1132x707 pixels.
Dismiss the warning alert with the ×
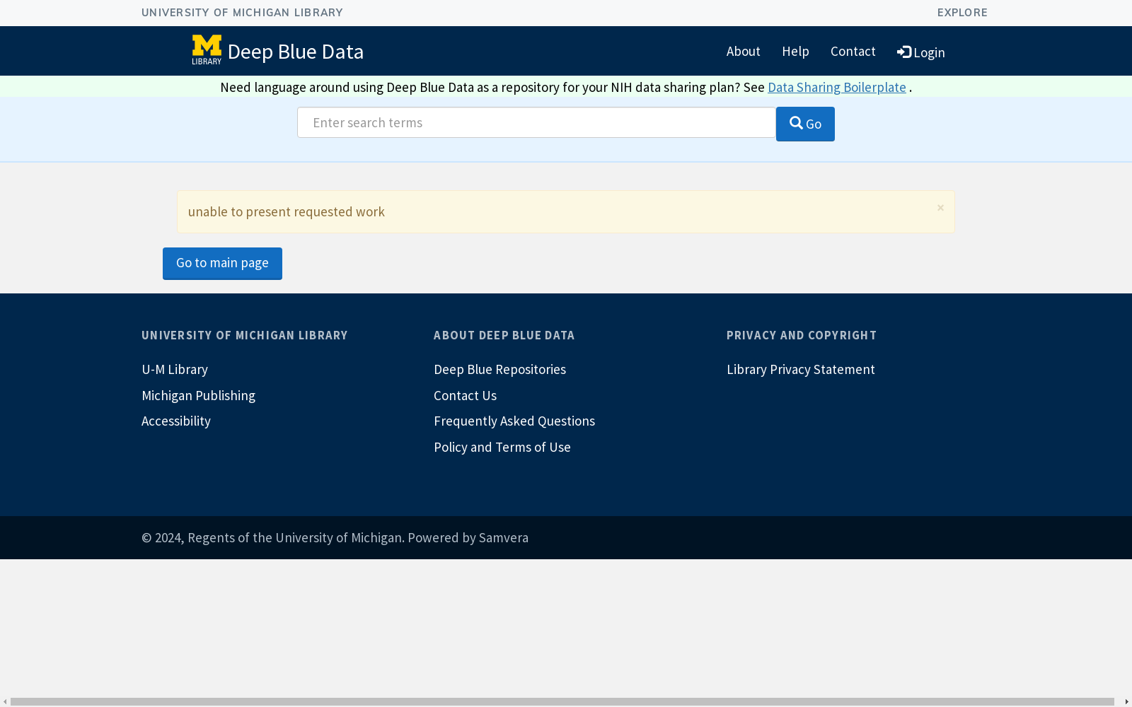click(x=940, y=207)
